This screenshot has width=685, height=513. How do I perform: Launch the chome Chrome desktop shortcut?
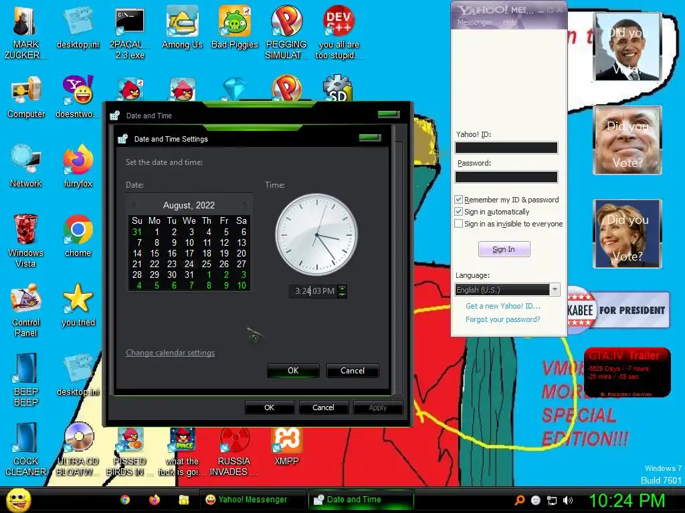(x=78, y=236)
